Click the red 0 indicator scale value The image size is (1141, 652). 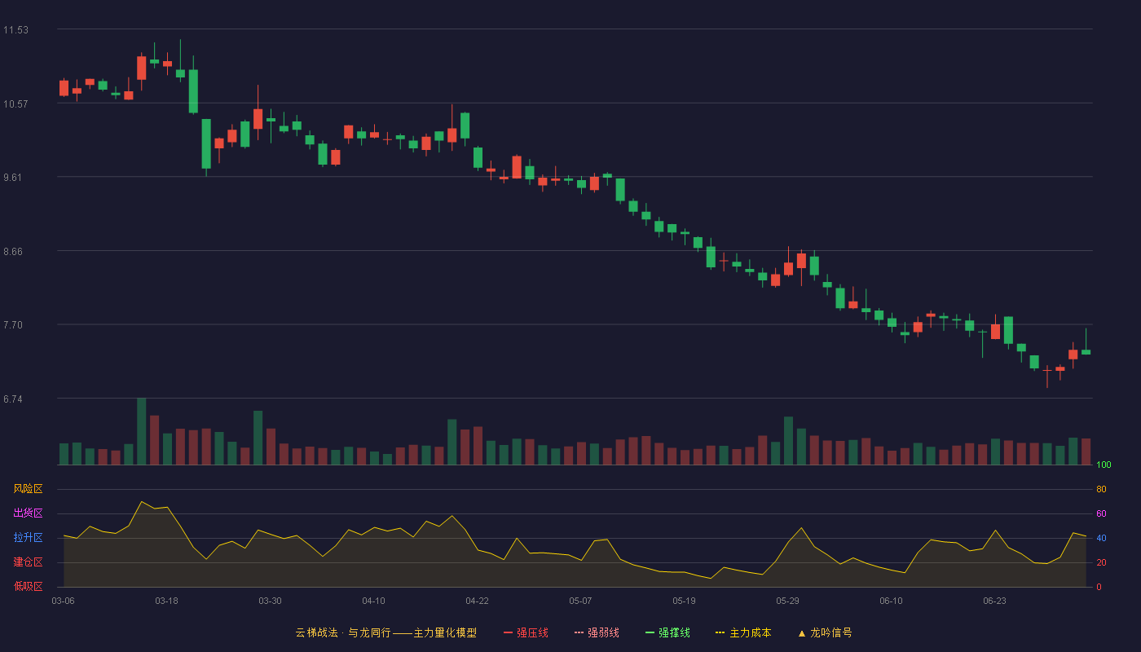[x=1099, y=587]
